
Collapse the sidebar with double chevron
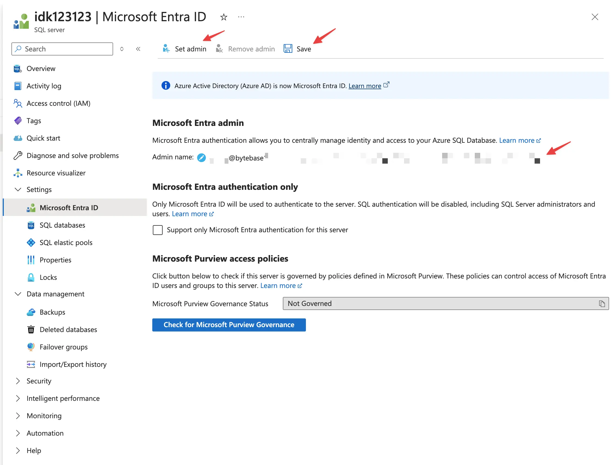click(138, 49)
